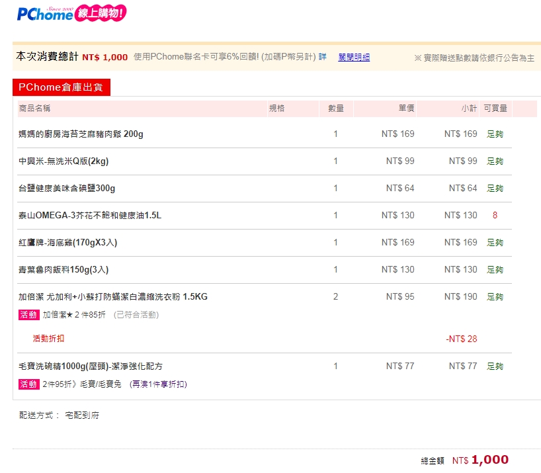Click 足夠 stock status in 紅鷹牌 row
The image size is (541, 473).
point(495,243)
